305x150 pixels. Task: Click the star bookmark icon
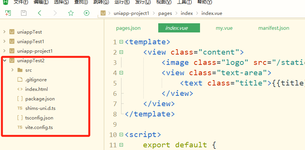[71, 13]
